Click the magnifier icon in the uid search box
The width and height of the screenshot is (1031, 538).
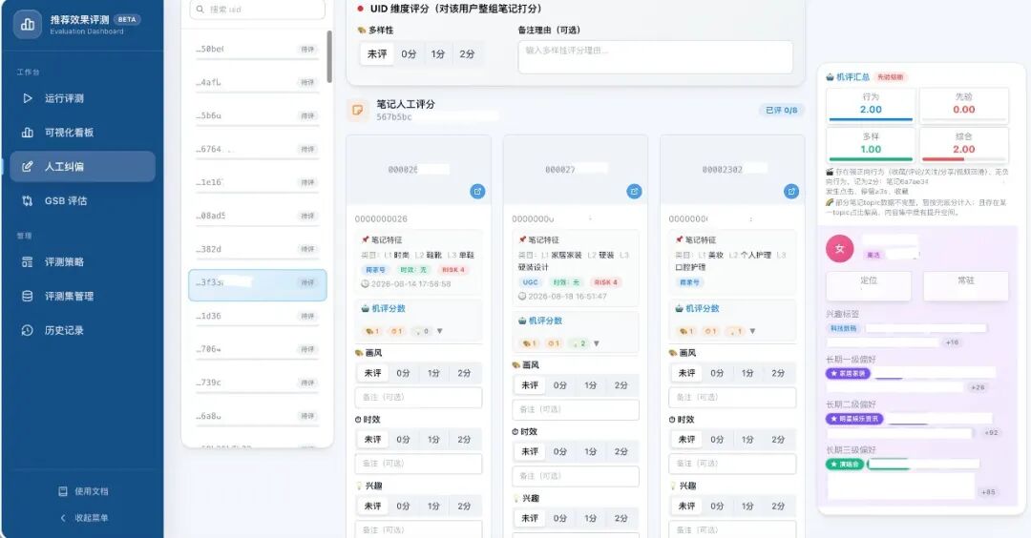[x=200, y=10]
